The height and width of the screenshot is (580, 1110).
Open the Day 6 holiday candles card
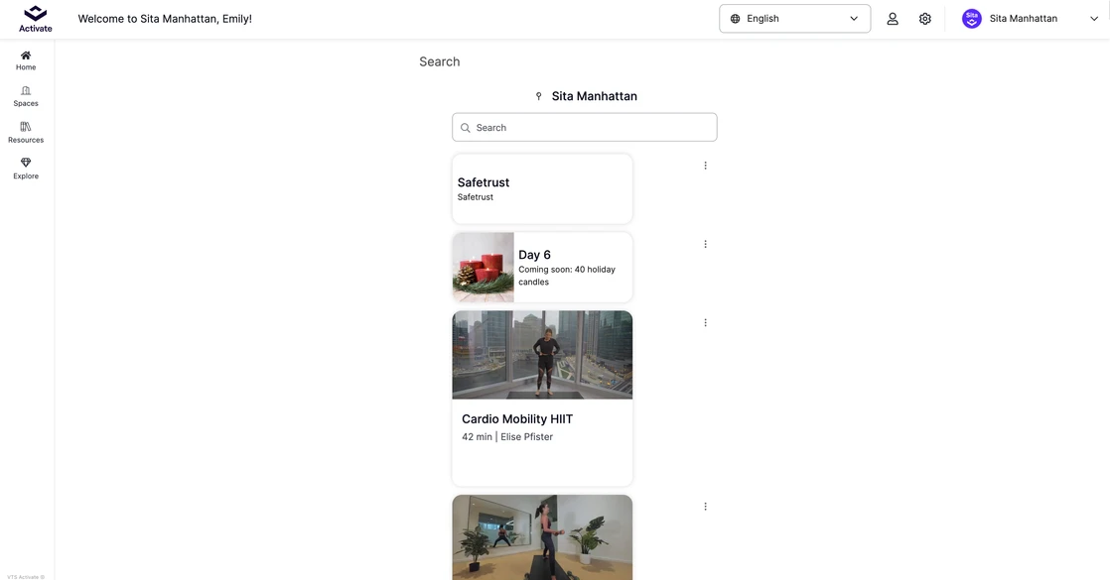tap(542, 268)
